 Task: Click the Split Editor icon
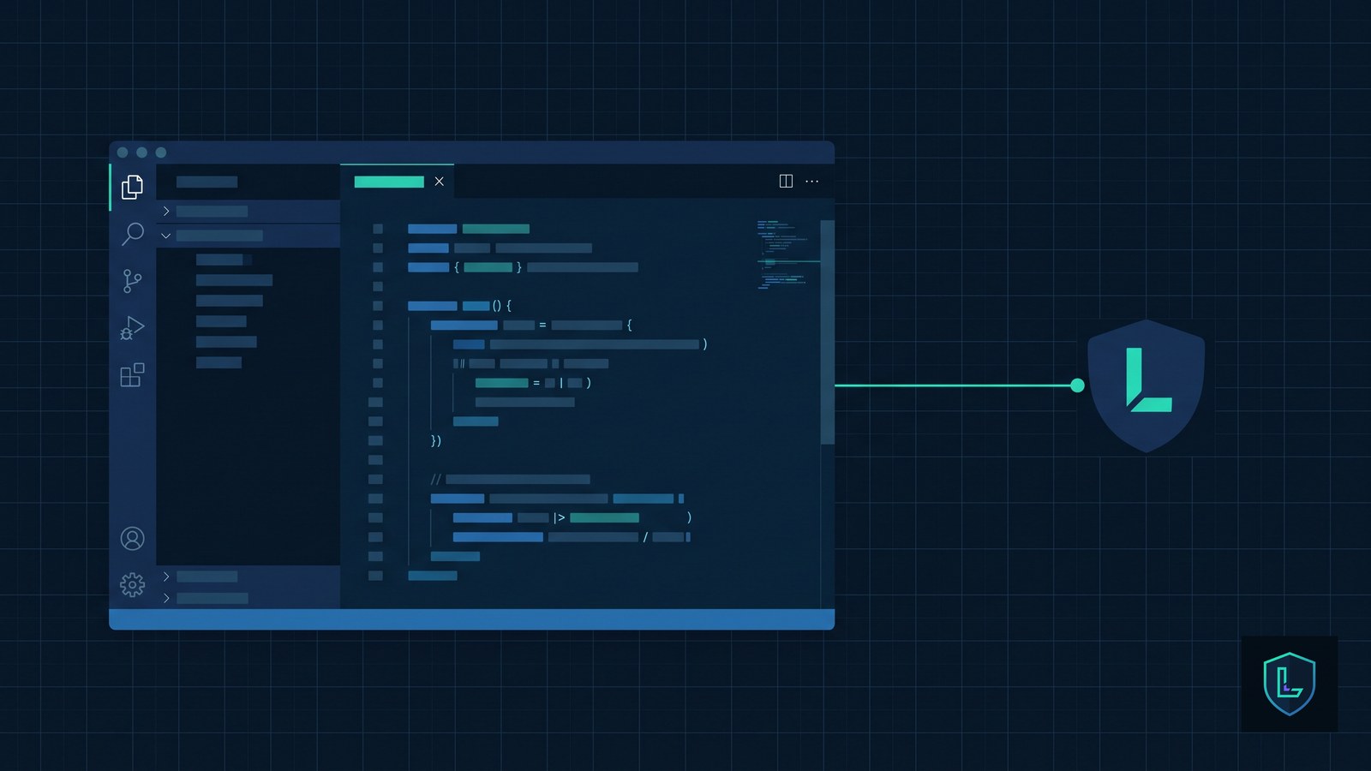pyautogui.click(x=786, y=181)
